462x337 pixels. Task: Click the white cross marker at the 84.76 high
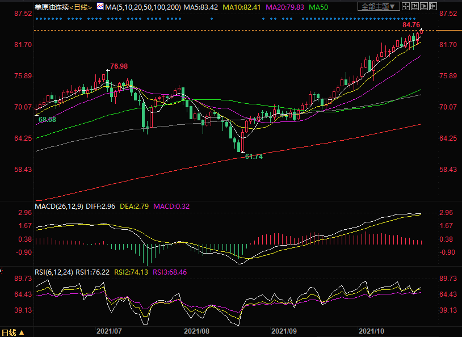pos(421,30)
